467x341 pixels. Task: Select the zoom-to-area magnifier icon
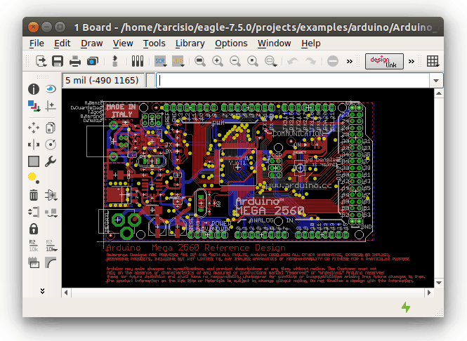point(271,61)
